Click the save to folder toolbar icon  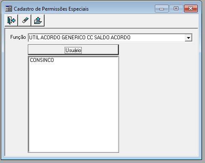(38, 20)
